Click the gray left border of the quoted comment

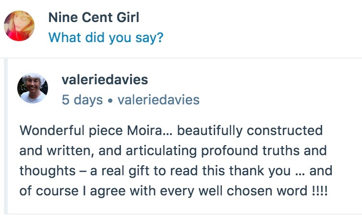coord(6,136)
